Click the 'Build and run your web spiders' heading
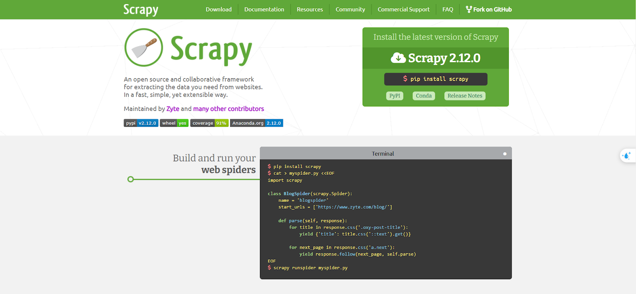 tap(214, 164)
